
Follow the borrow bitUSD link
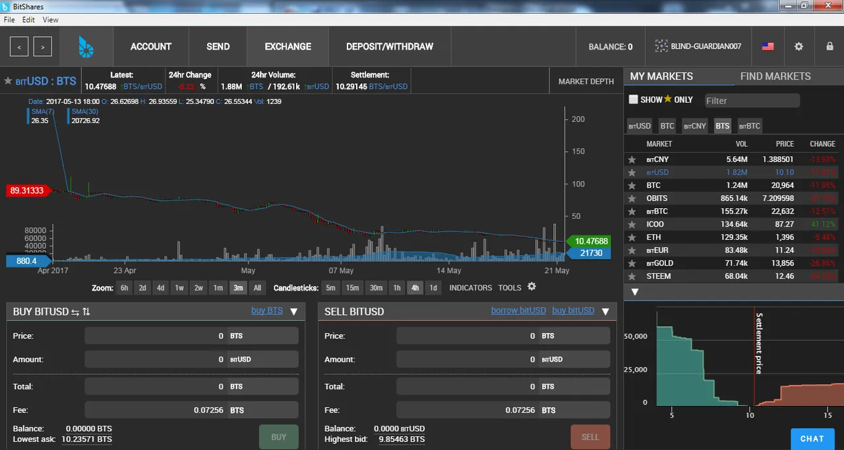pos(518,310)
